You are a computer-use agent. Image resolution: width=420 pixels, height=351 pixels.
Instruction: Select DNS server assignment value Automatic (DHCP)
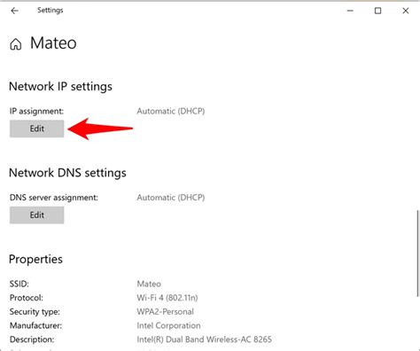pos(171,198)
